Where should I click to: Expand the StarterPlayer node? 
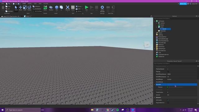155,49
